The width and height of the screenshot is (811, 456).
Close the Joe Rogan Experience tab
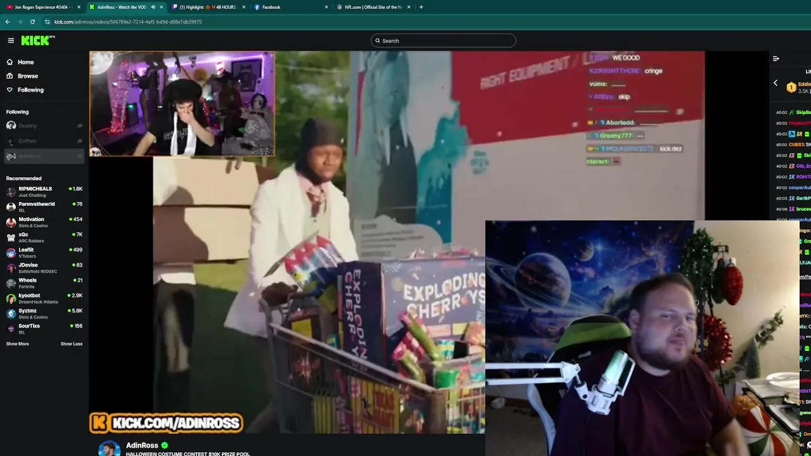[79, 7]
